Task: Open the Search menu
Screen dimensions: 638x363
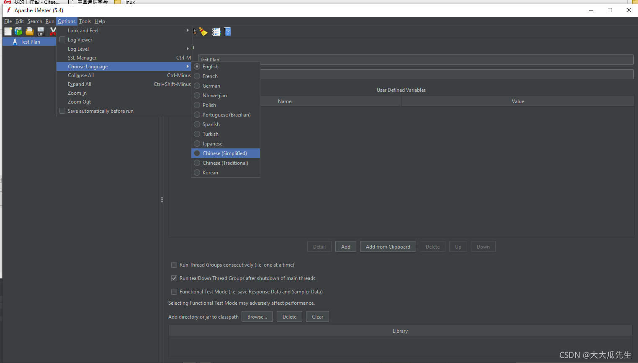Action: pos(35,21)
